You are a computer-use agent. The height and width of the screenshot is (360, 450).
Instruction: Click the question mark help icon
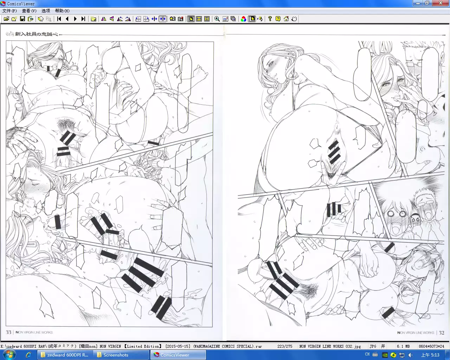[x=270, y=19]
